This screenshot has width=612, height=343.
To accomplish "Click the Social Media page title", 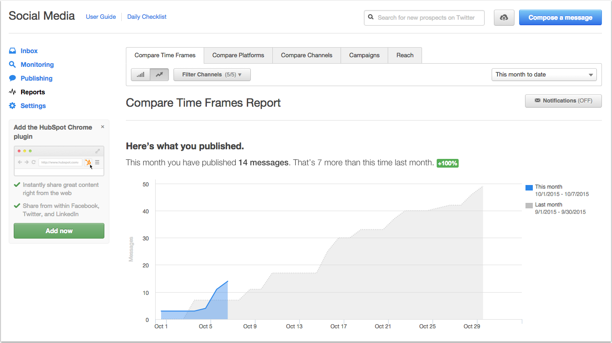I will pos(42,16).
